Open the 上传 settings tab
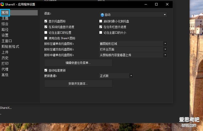 tap(5, 52)
